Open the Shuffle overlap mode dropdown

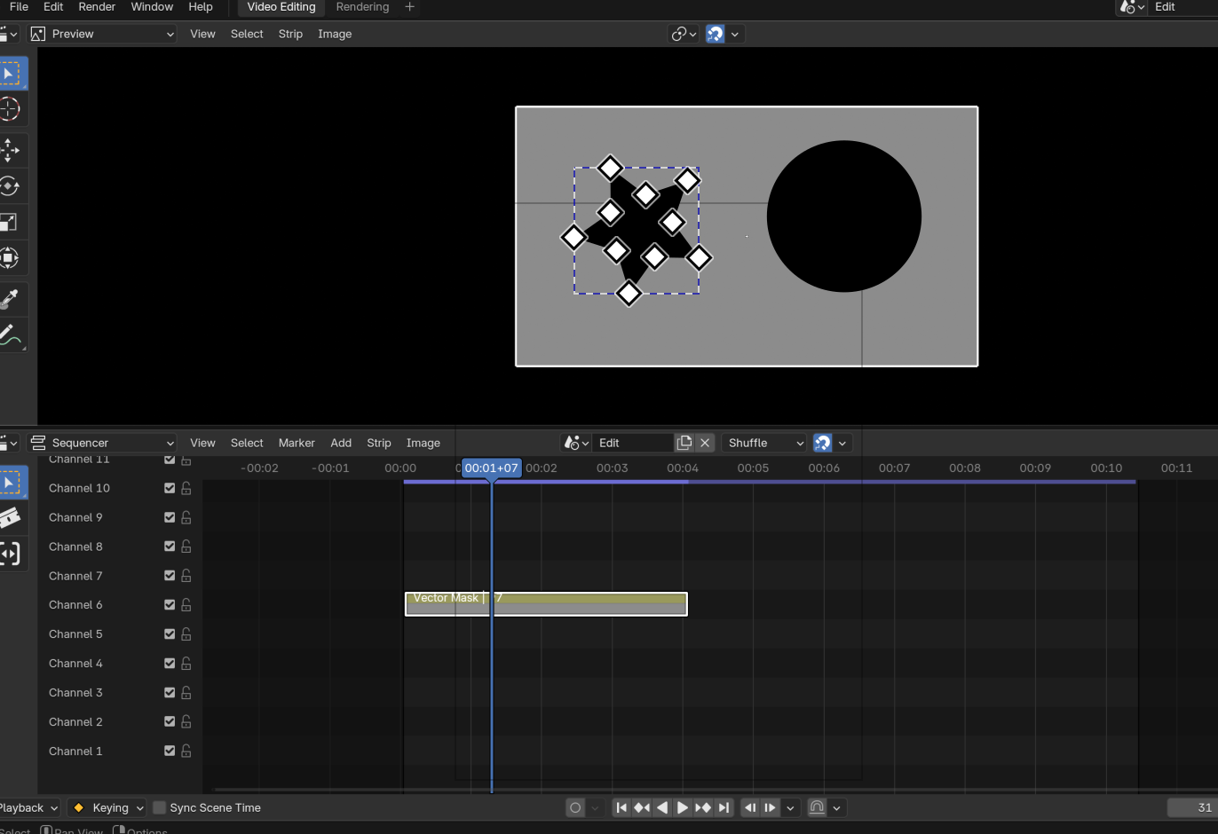764,443
